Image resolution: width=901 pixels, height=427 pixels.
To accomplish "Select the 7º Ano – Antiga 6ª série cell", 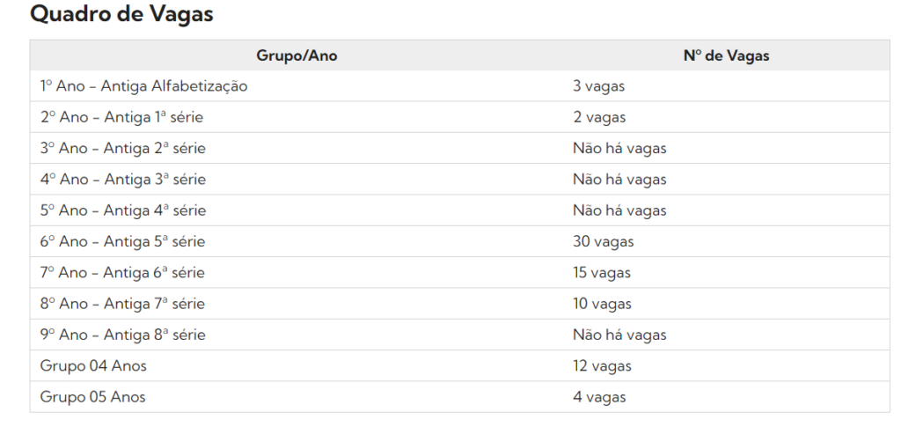I will click(x=297, y=272).
